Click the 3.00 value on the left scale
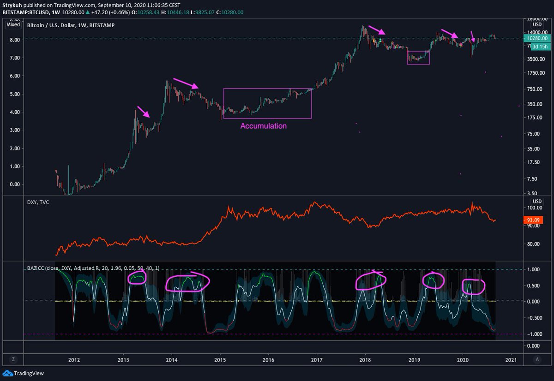Screen dimensions: 554x381 point(15,130)
